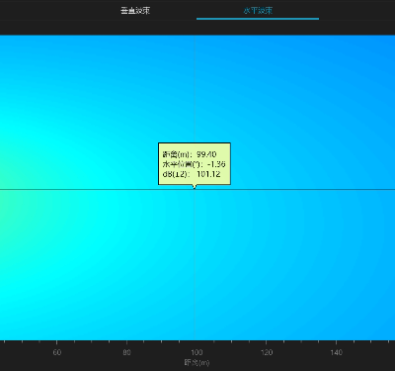Click the 100 tick label on distance axis
This screenshot has height=371, width=395.
[197, 352]
